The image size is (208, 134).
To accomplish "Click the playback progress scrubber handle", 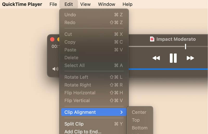I will pyautogui.click(x=185, y=47).
